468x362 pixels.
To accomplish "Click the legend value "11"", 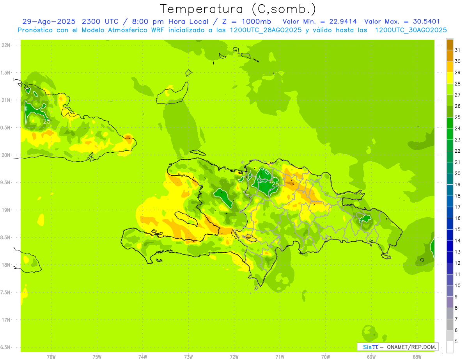I will point(457,274).
